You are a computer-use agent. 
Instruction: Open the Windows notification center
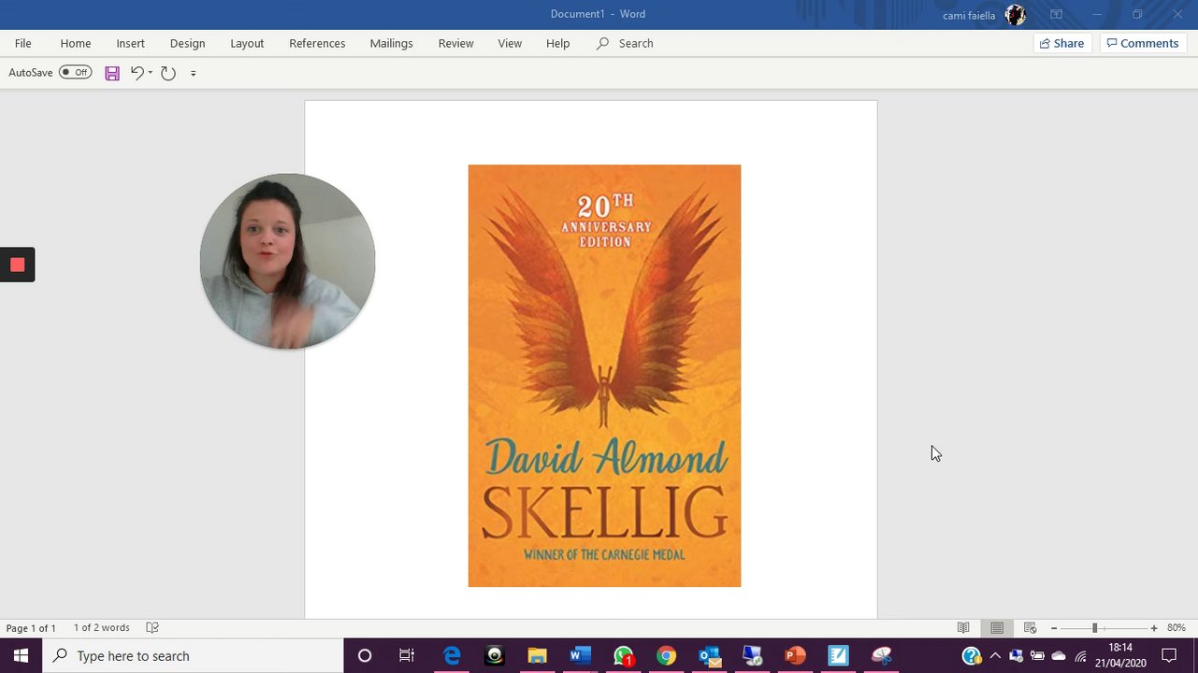tap(1169, 655)
